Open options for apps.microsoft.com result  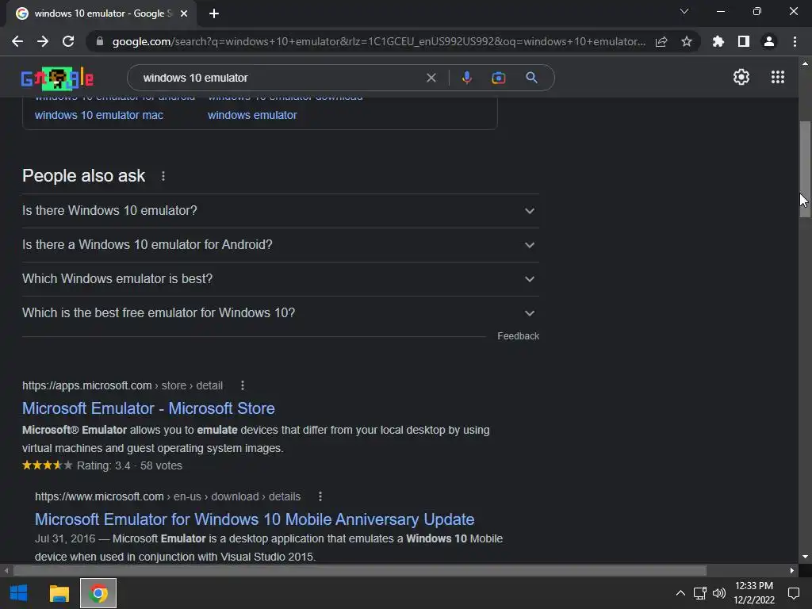(243, 385)
